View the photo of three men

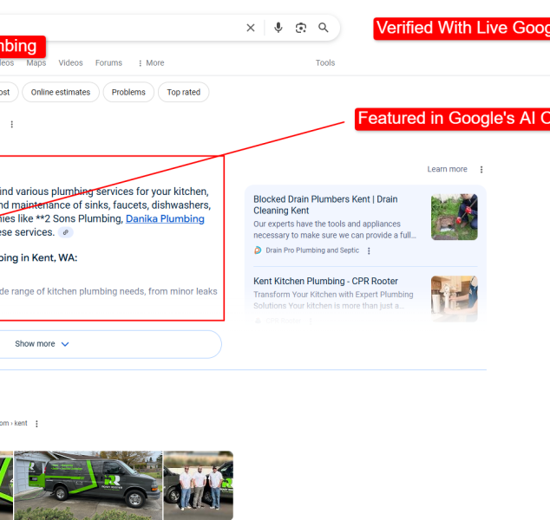click(199, 485)
